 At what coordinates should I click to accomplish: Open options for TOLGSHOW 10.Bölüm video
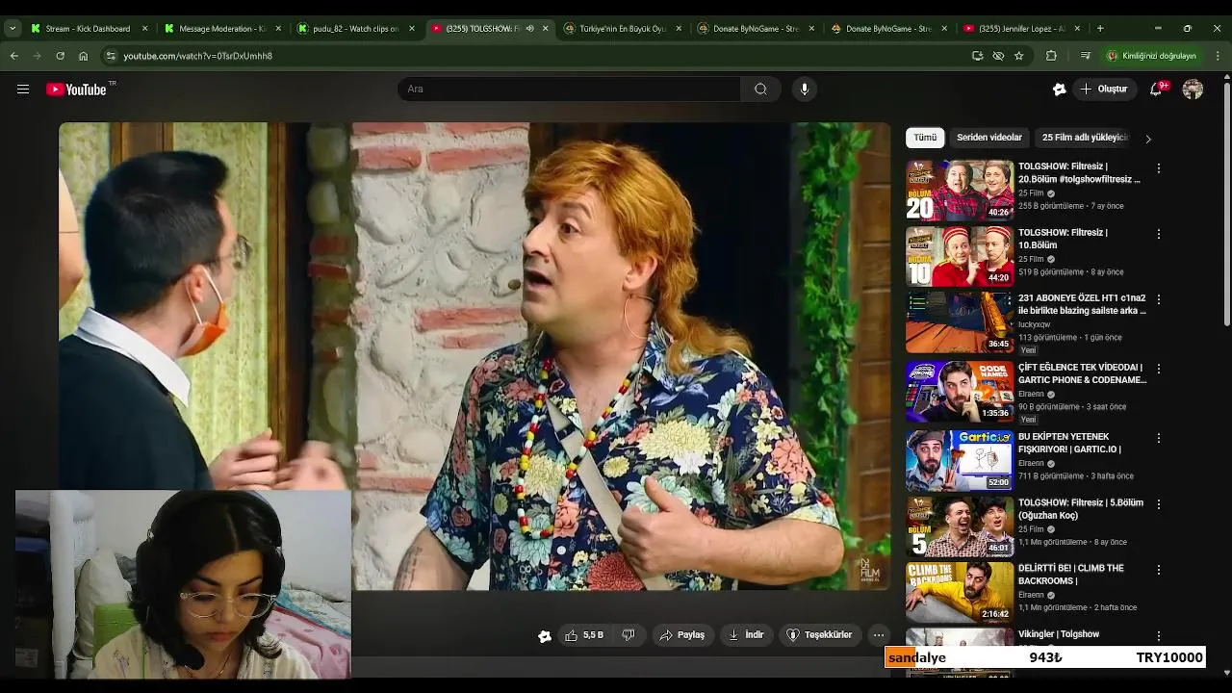click(1159, 234)
